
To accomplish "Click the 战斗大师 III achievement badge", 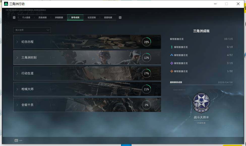I will [x=201, y=103].
